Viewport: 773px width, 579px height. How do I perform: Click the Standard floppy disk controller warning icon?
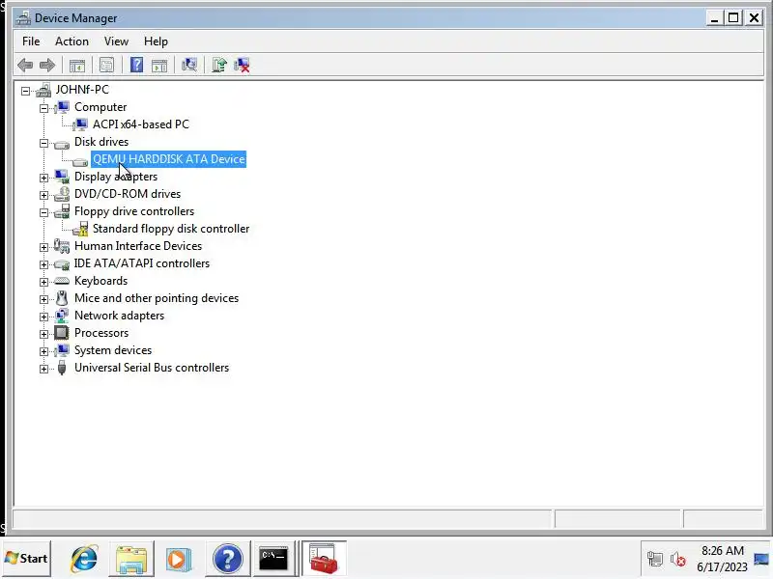coord(80,229)
